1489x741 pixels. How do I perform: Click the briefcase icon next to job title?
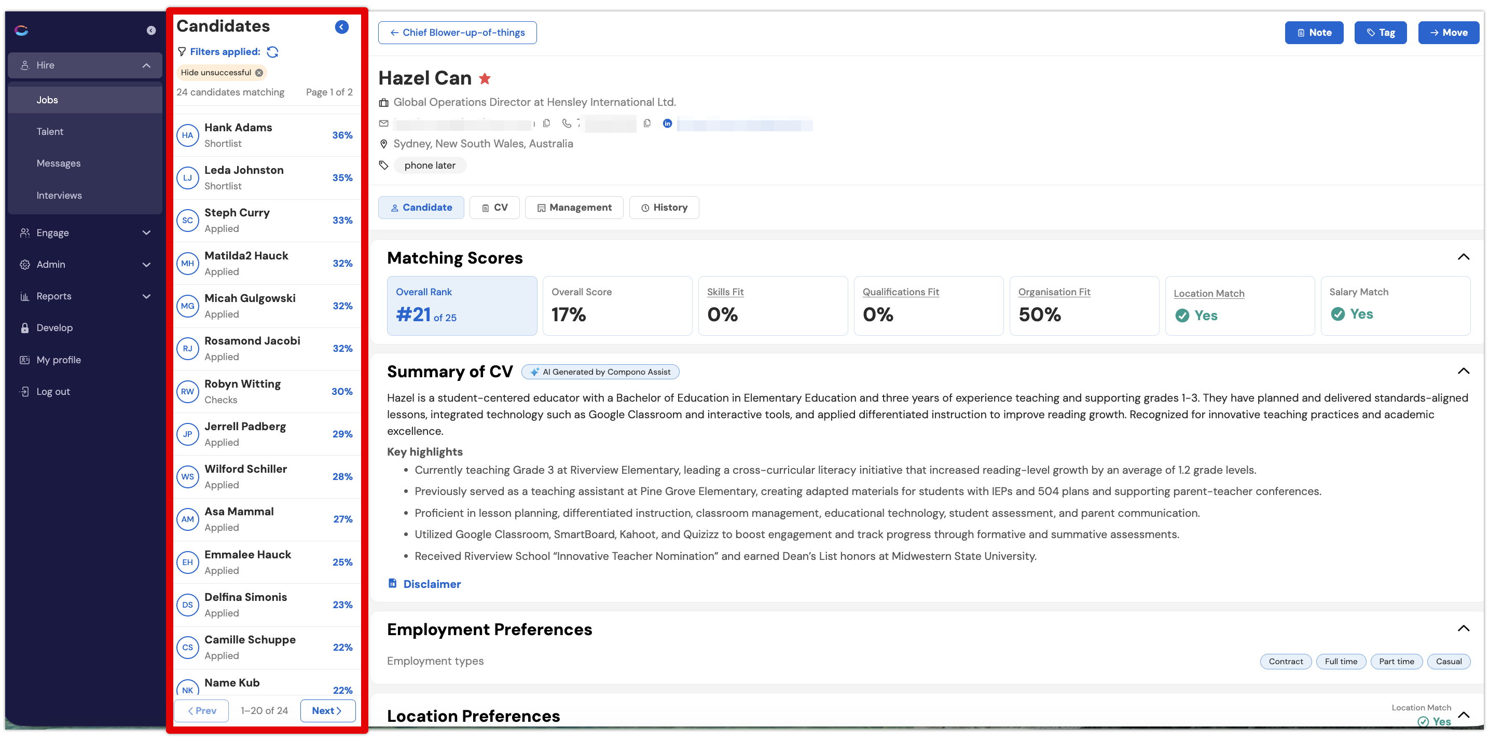pos(383,103)
